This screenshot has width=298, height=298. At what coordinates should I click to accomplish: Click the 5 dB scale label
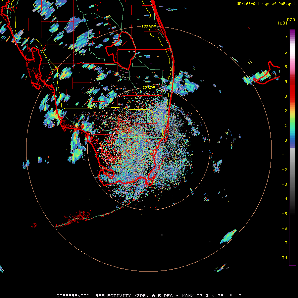tap(286, 67)
